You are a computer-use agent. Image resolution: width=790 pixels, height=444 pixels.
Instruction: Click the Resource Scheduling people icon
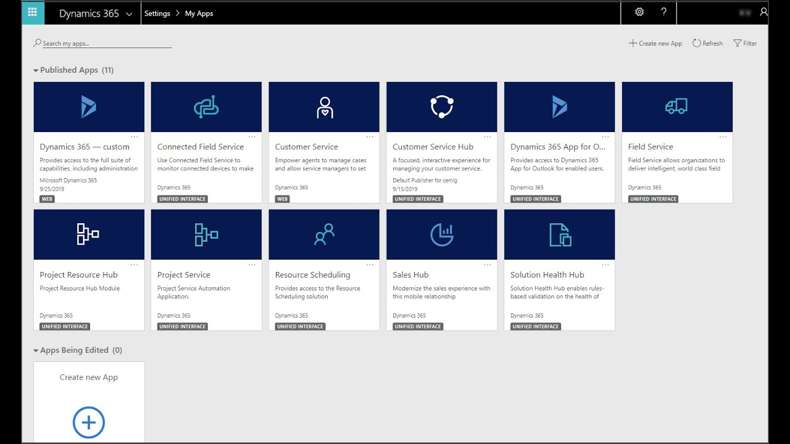pyautogui.click(x=324, y=234)
